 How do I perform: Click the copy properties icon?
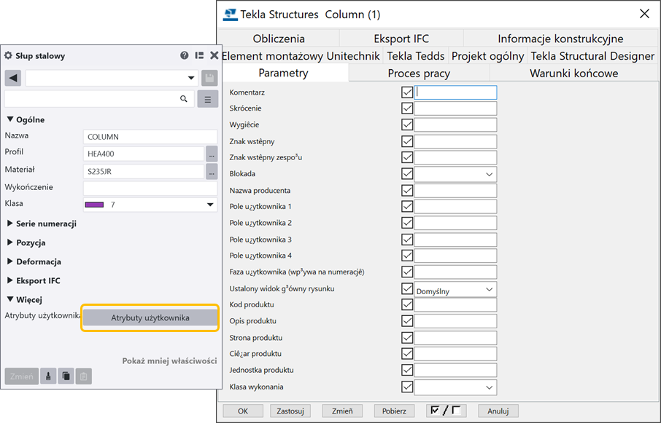[66, 376]
